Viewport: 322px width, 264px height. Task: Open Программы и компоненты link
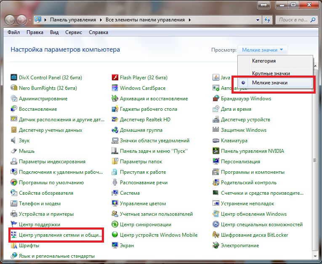[253, 172]
